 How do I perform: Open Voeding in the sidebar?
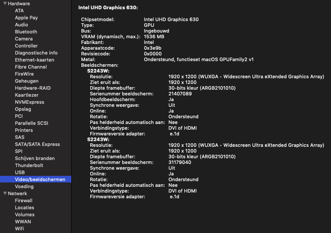(24, 186)
